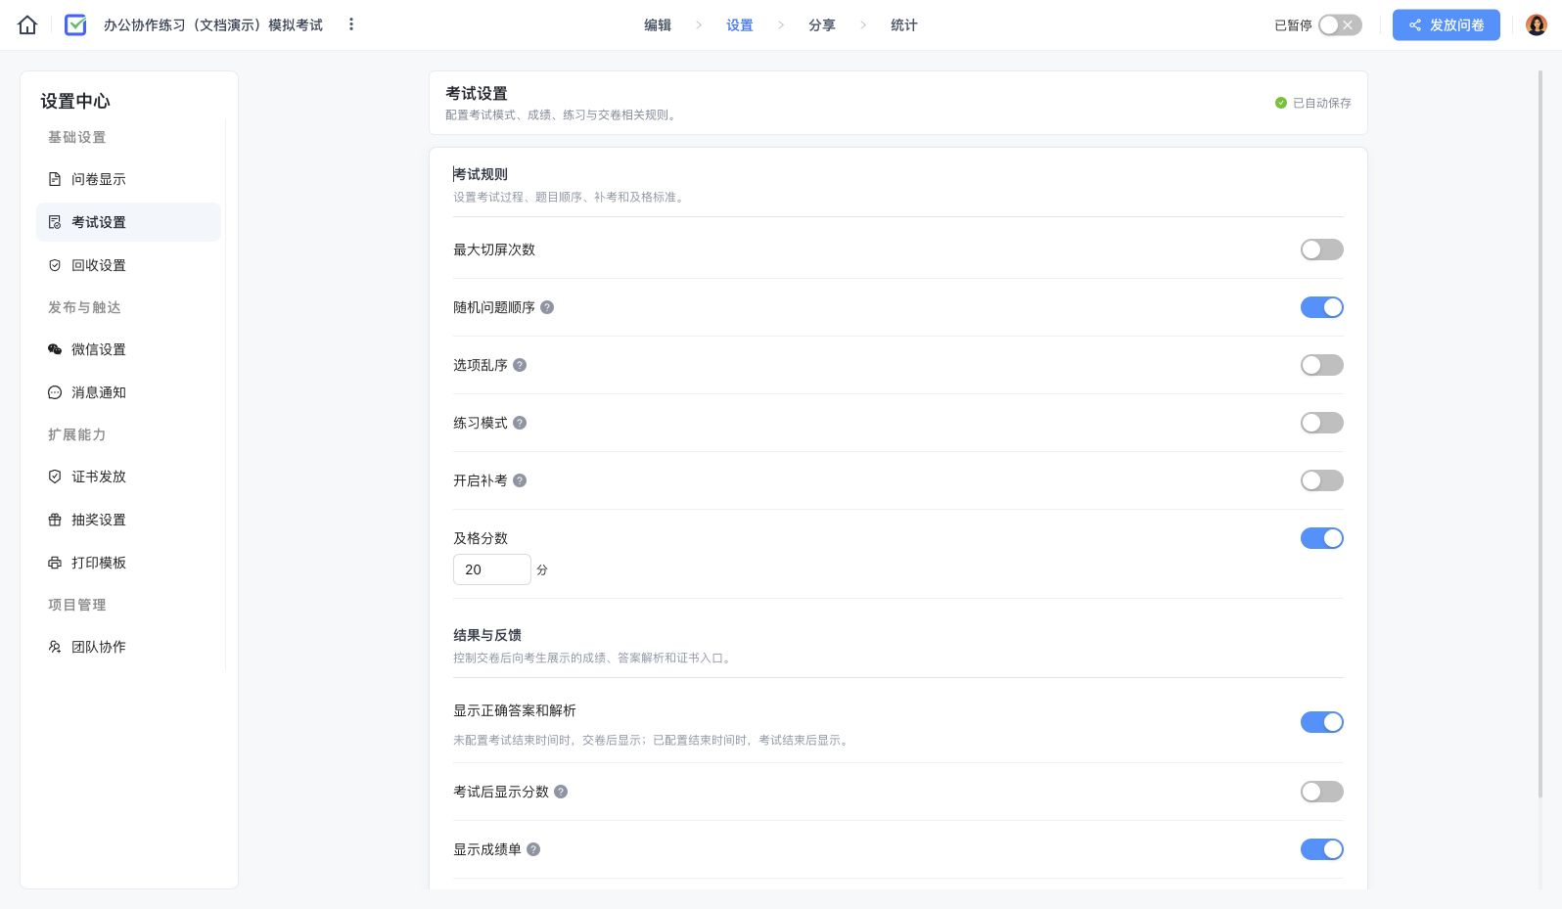Click the 已自动保存 status text
Viewport: 1562px width, 909px height.
pos(1321,103)
